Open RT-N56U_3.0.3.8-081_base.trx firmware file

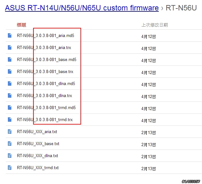(x=45, y=72)
